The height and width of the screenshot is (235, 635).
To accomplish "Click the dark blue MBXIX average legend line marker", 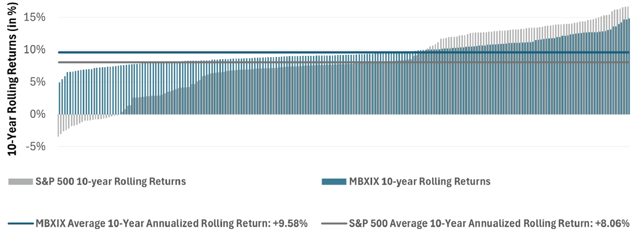I will (x=21, y=223).
